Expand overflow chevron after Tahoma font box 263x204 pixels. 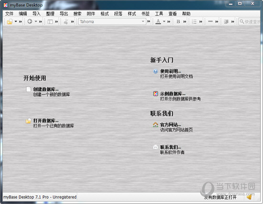pos(149,22)
